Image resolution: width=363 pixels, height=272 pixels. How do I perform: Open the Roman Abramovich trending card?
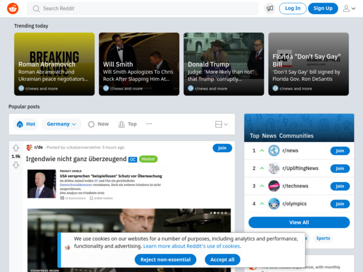click(54, 64)
